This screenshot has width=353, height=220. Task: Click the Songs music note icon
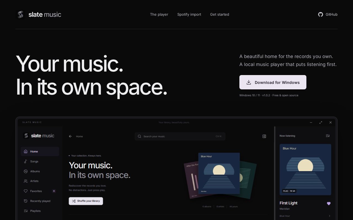point(26,161)
